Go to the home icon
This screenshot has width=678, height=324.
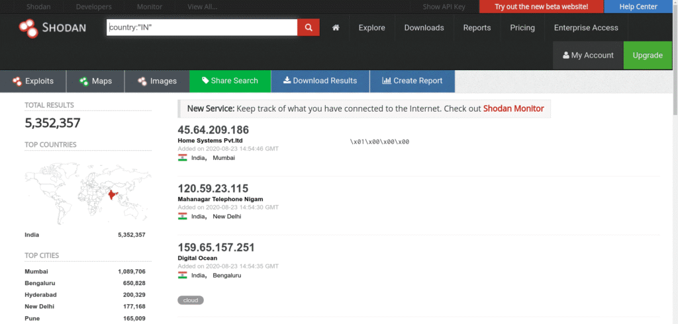coord(336,28)
